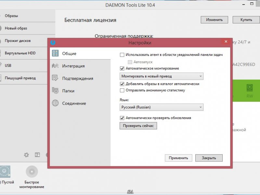The height and width of the screenshot is (195, 260).
Task: Select the Интеграция puzzle icon
Action: 55,66
